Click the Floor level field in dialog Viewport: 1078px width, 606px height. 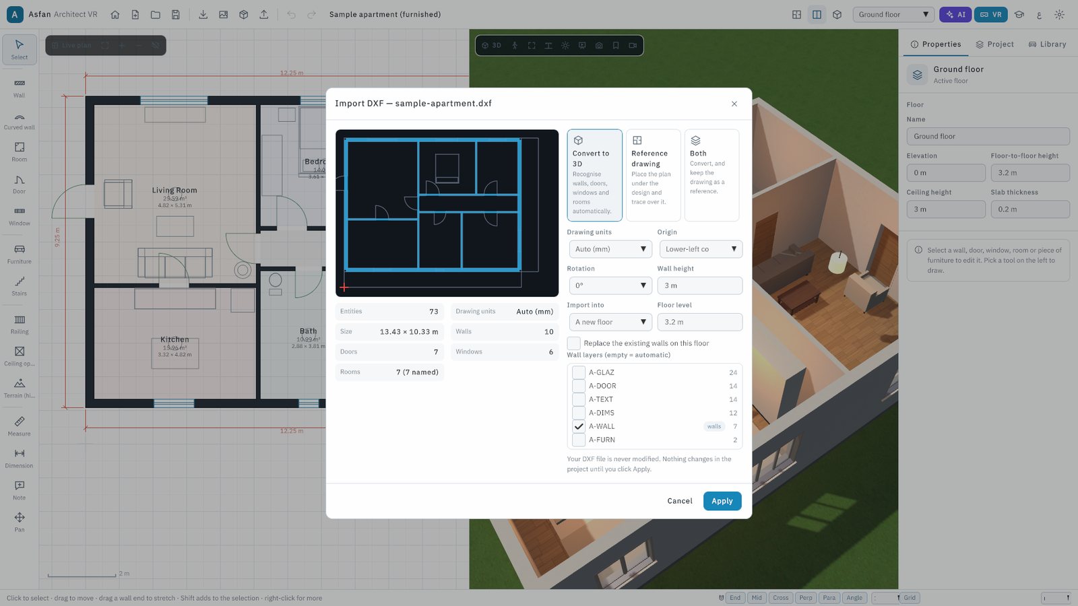click(x=700, y=322)
